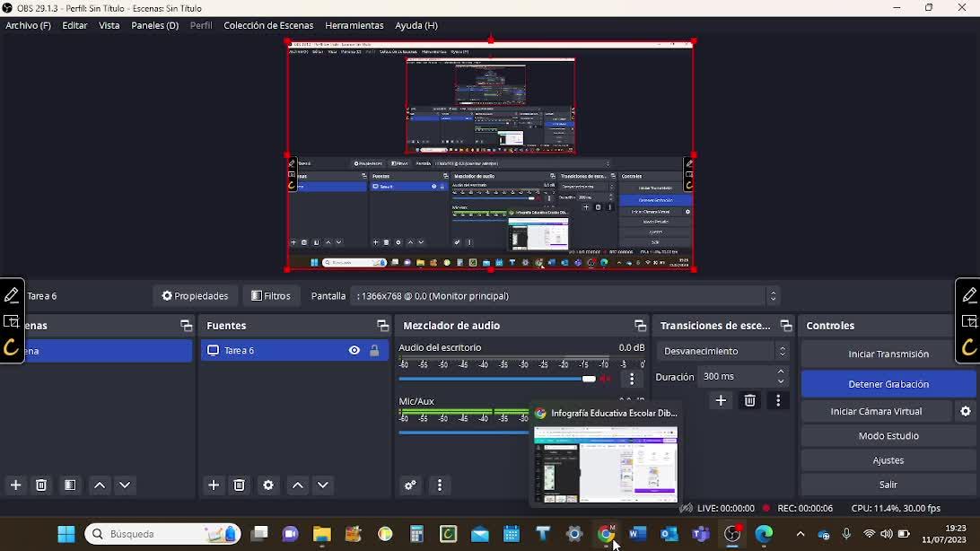Move the selected source up

[x=298, y=485]
